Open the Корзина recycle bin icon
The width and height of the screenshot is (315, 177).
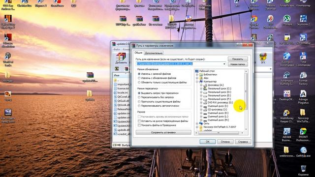point(303,171)
